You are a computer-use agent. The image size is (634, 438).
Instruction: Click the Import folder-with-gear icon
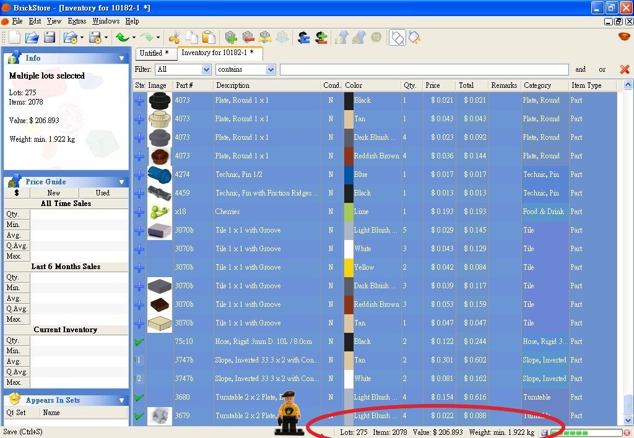(71, 38)
